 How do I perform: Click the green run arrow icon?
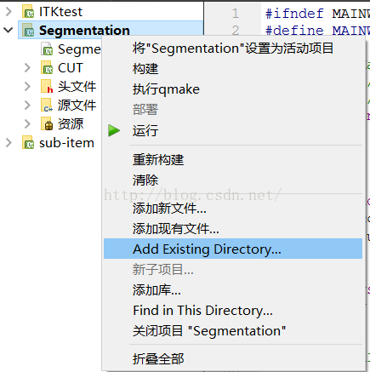(114, 130)
